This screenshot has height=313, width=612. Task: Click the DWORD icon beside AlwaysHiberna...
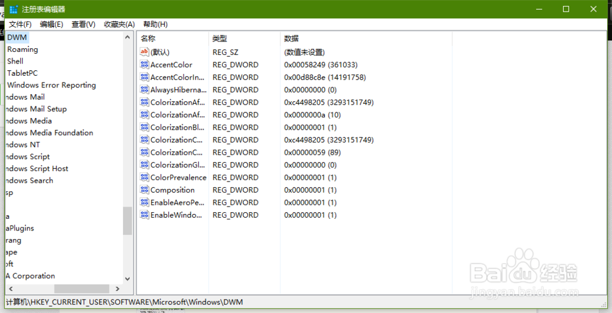[x=144, y=89]
